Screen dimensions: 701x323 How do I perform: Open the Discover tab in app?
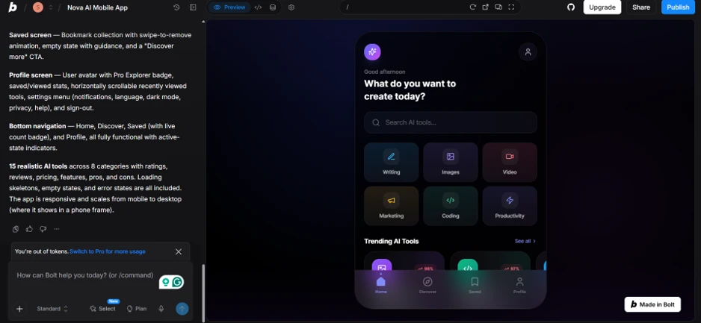(x=427, y=285)
